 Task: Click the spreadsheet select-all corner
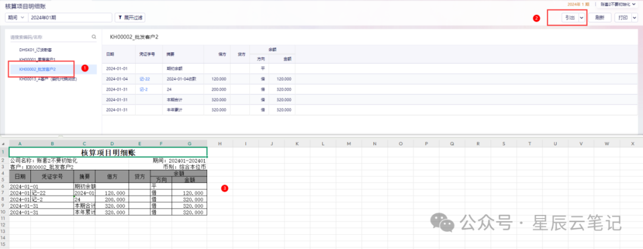[x=4, y=144]
